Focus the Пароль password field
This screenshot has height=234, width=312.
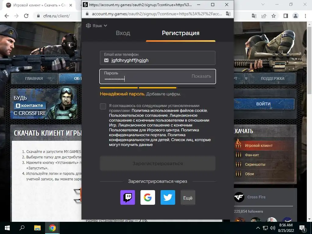(158, 76)
